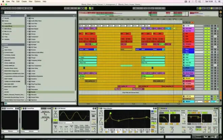This screenshot has width=223, height=140.
Task: Toggle the EQ Eight device on/off
Action: click(100, 109)
